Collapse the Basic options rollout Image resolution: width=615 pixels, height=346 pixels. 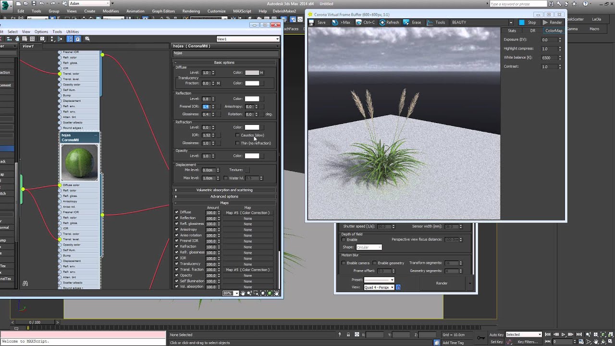click(224, 62)
